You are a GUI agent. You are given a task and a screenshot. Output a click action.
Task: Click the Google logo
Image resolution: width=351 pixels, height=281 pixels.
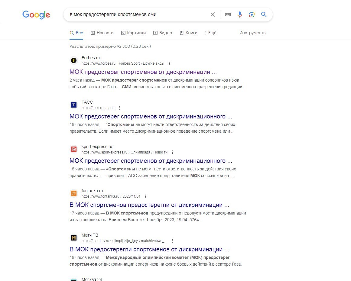tap(36, 15)
